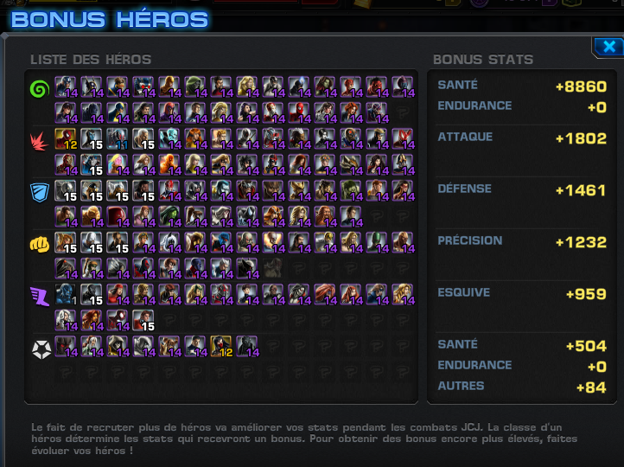Select the level 11 hero in Blaster row
The height and width of the screenshot is (467, 624).
click(x=118, y=139)
